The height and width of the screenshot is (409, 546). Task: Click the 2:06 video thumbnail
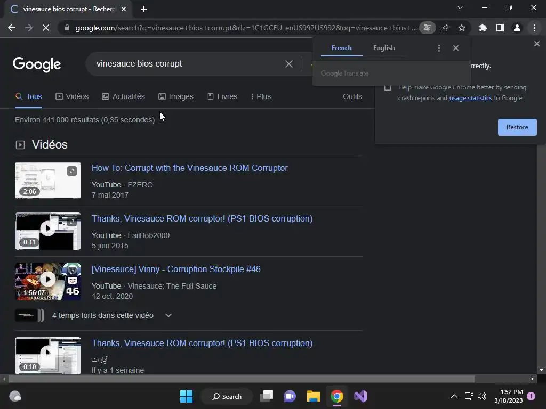[x=48, y=181]
